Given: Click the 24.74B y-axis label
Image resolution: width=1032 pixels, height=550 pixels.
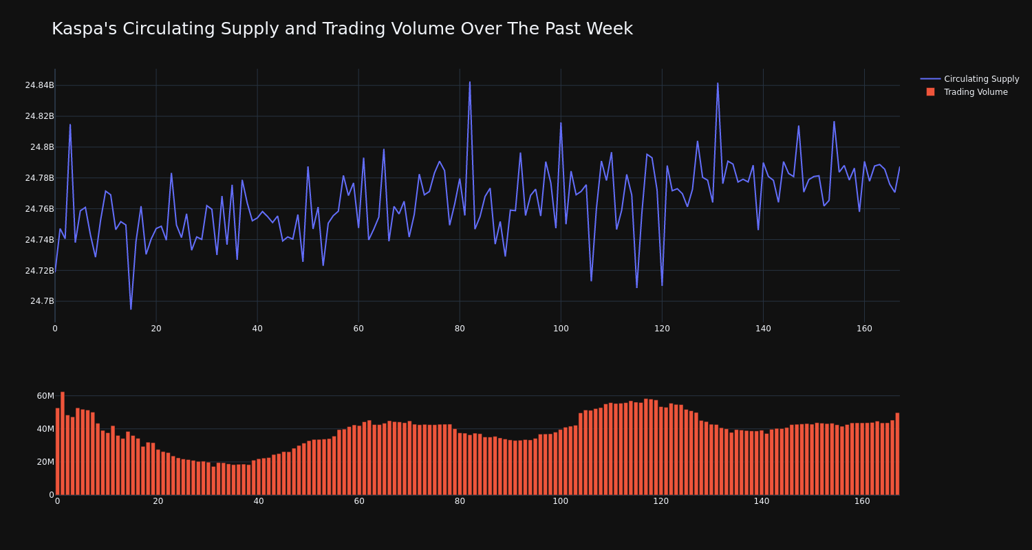Looking at the screenshot, I should 39,240.
